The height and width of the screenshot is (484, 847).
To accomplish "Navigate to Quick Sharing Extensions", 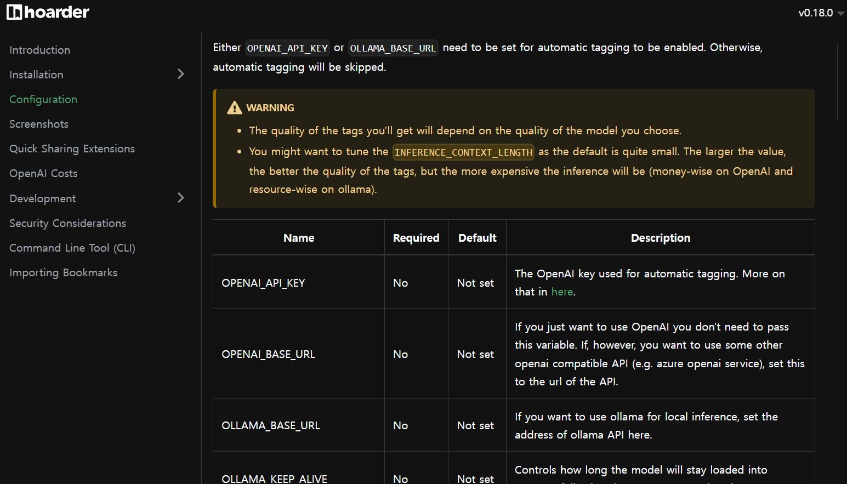I will click(x=72, y=149).
